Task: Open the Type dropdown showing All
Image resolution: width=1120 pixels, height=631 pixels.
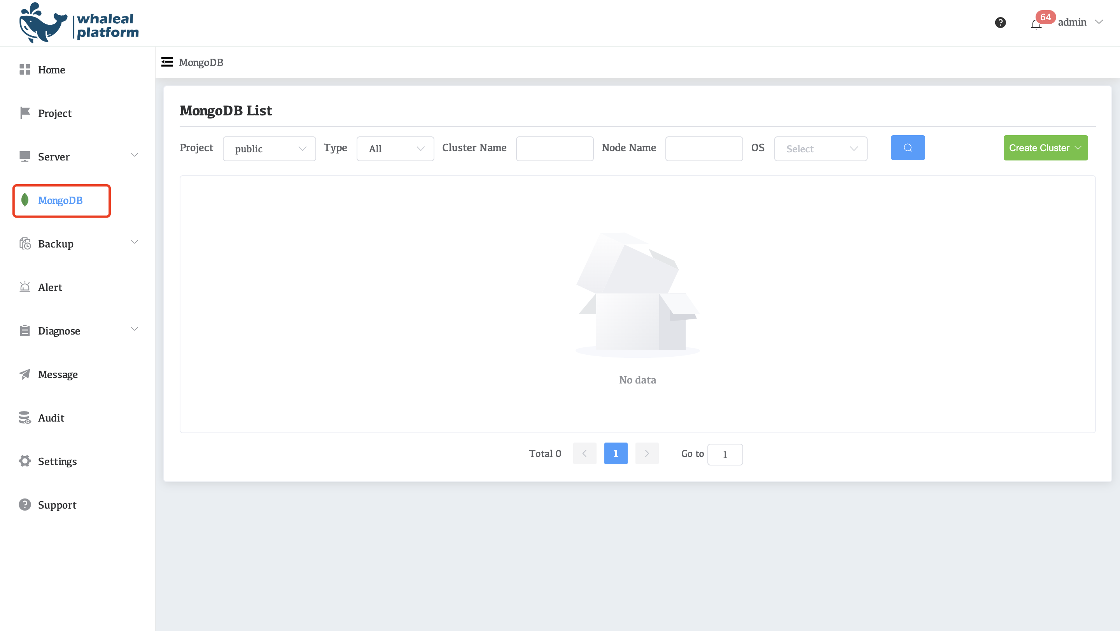Action: [x=395, y=148]
